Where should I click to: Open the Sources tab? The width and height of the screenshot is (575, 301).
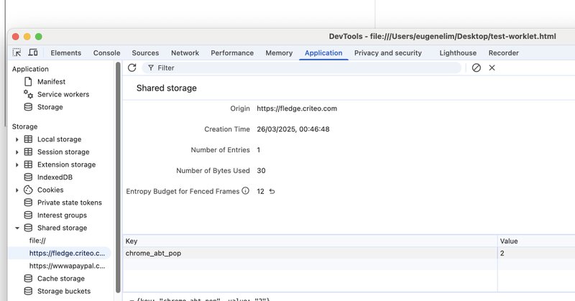(145, 52)
